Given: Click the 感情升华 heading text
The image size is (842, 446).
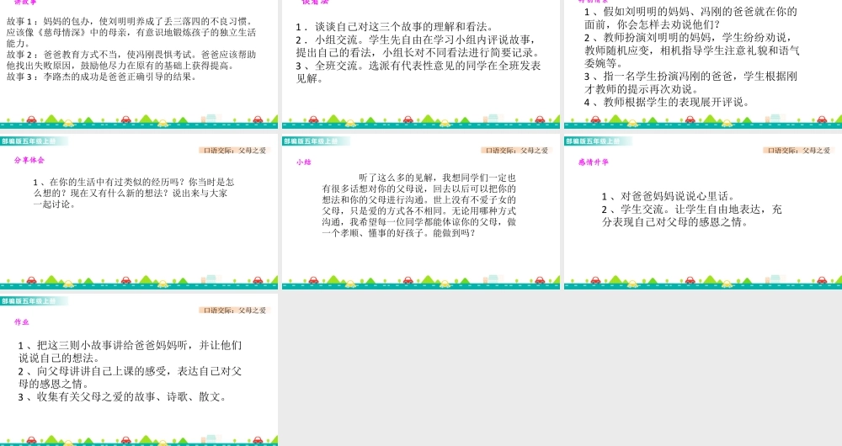Looking at the screenshot, I should tap(594, 162).
